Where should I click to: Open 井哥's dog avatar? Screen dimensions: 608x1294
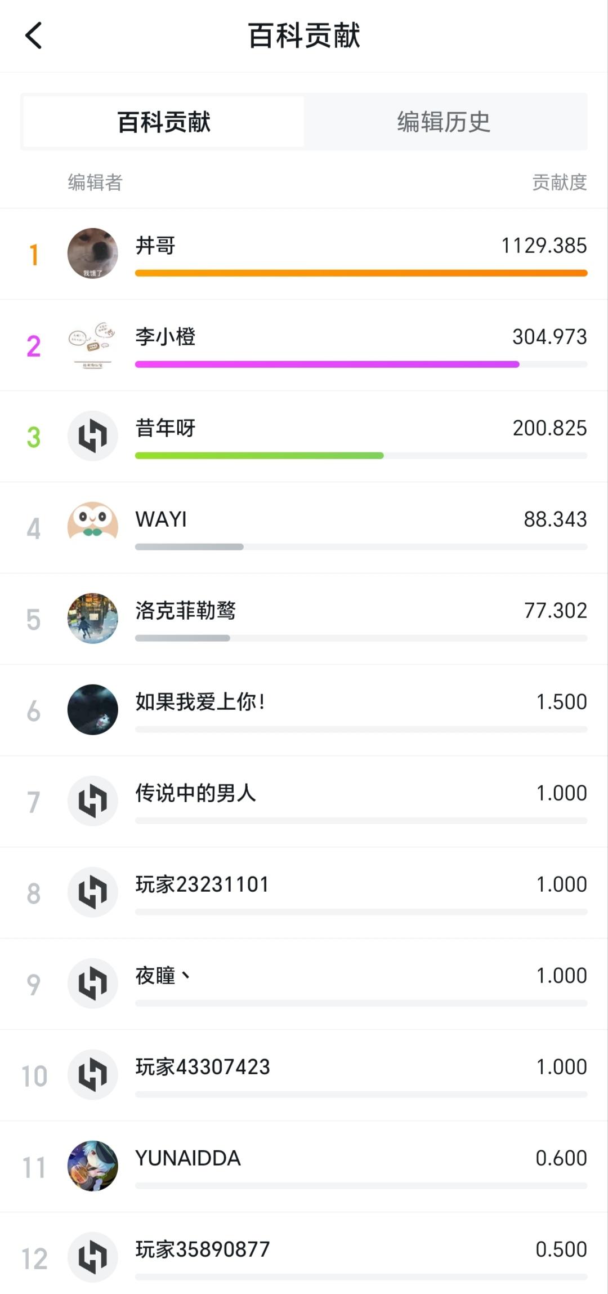pos(93,254)
